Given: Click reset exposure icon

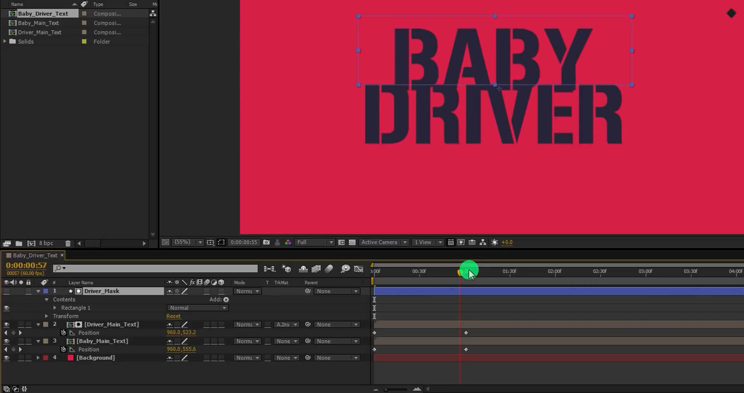Looking at the screenshot, I should (494, 242).
